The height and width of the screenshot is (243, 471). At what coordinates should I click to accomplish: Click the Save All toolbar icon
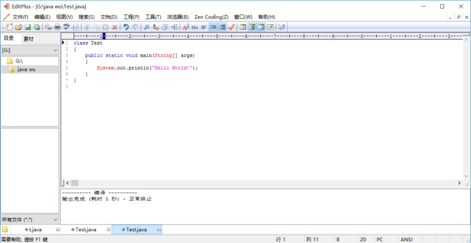(x=37, y=27)
